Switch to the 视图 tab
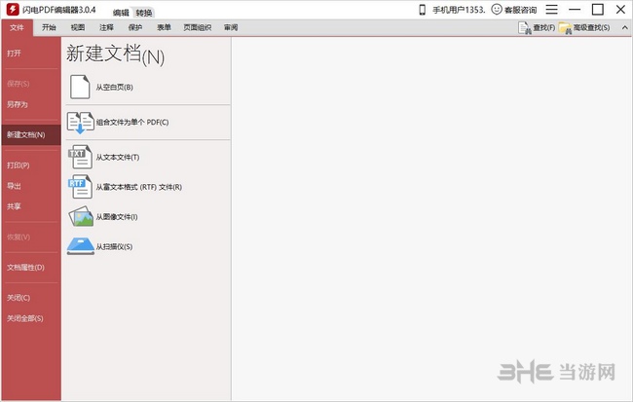The height and width of the screenshot is (402, 633). pos(78,27)
